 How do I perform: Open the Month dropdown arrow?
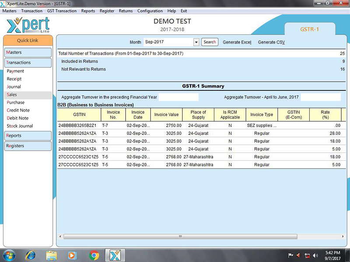(196, 42)
